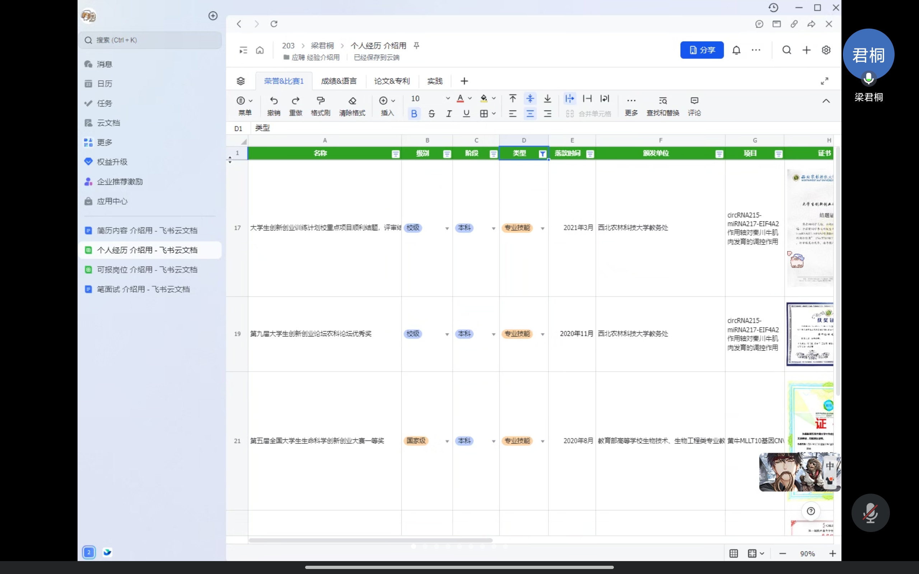Open the fill color picker
Viewport: 919px width, 574px height.
(x=494, y=98)
